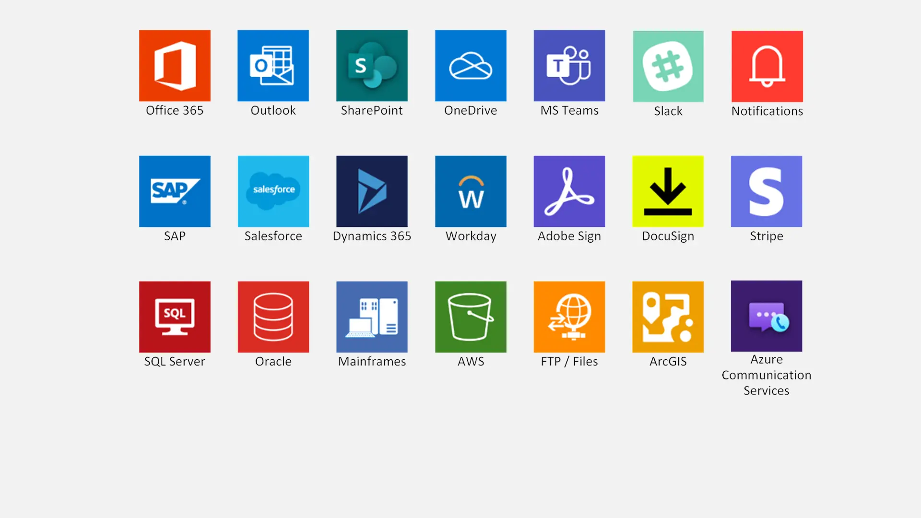Click the DocuSign download-arrow icon
Image resolution: width=921 pixels, height=518 pixels.
click(668, 191)
